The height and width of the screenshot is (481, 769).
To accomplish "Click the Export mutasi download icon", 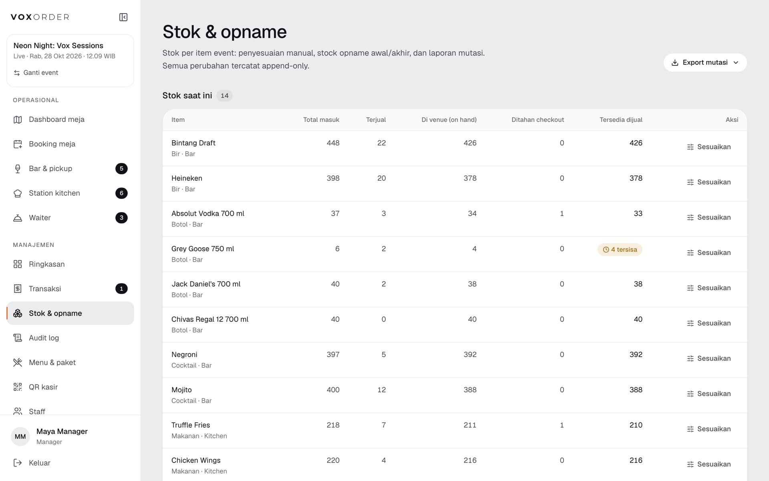I will [x=675, y=63].
